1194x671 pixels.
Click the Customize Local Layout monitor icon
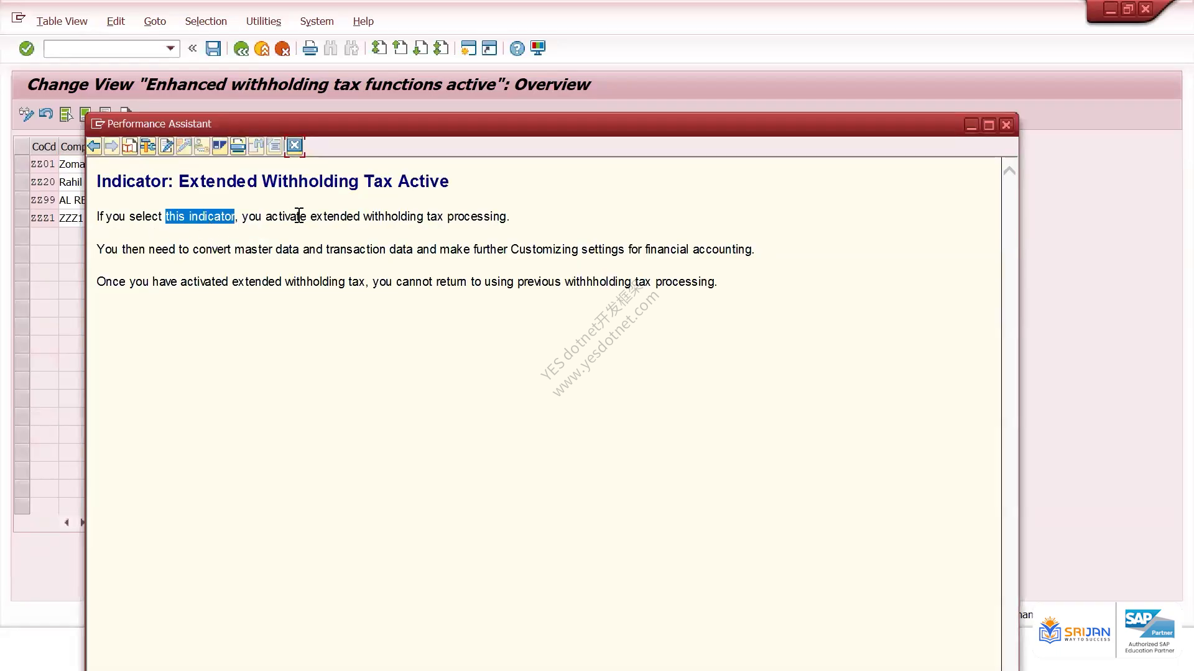[538, 48]
